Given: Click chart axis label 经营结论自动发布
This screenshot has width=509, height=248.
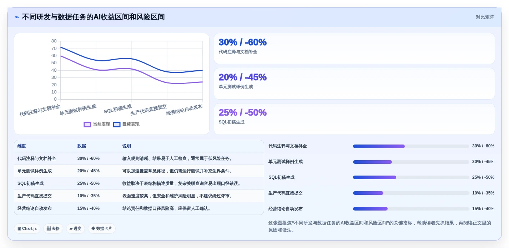Looking at the screenshot, I should (184, 110).
